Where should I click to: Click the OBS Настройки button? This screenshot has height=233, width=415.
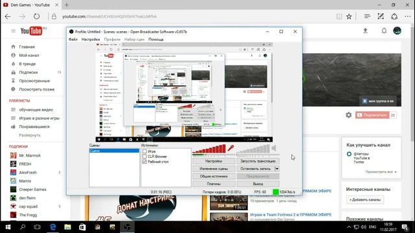coord(214,161)
